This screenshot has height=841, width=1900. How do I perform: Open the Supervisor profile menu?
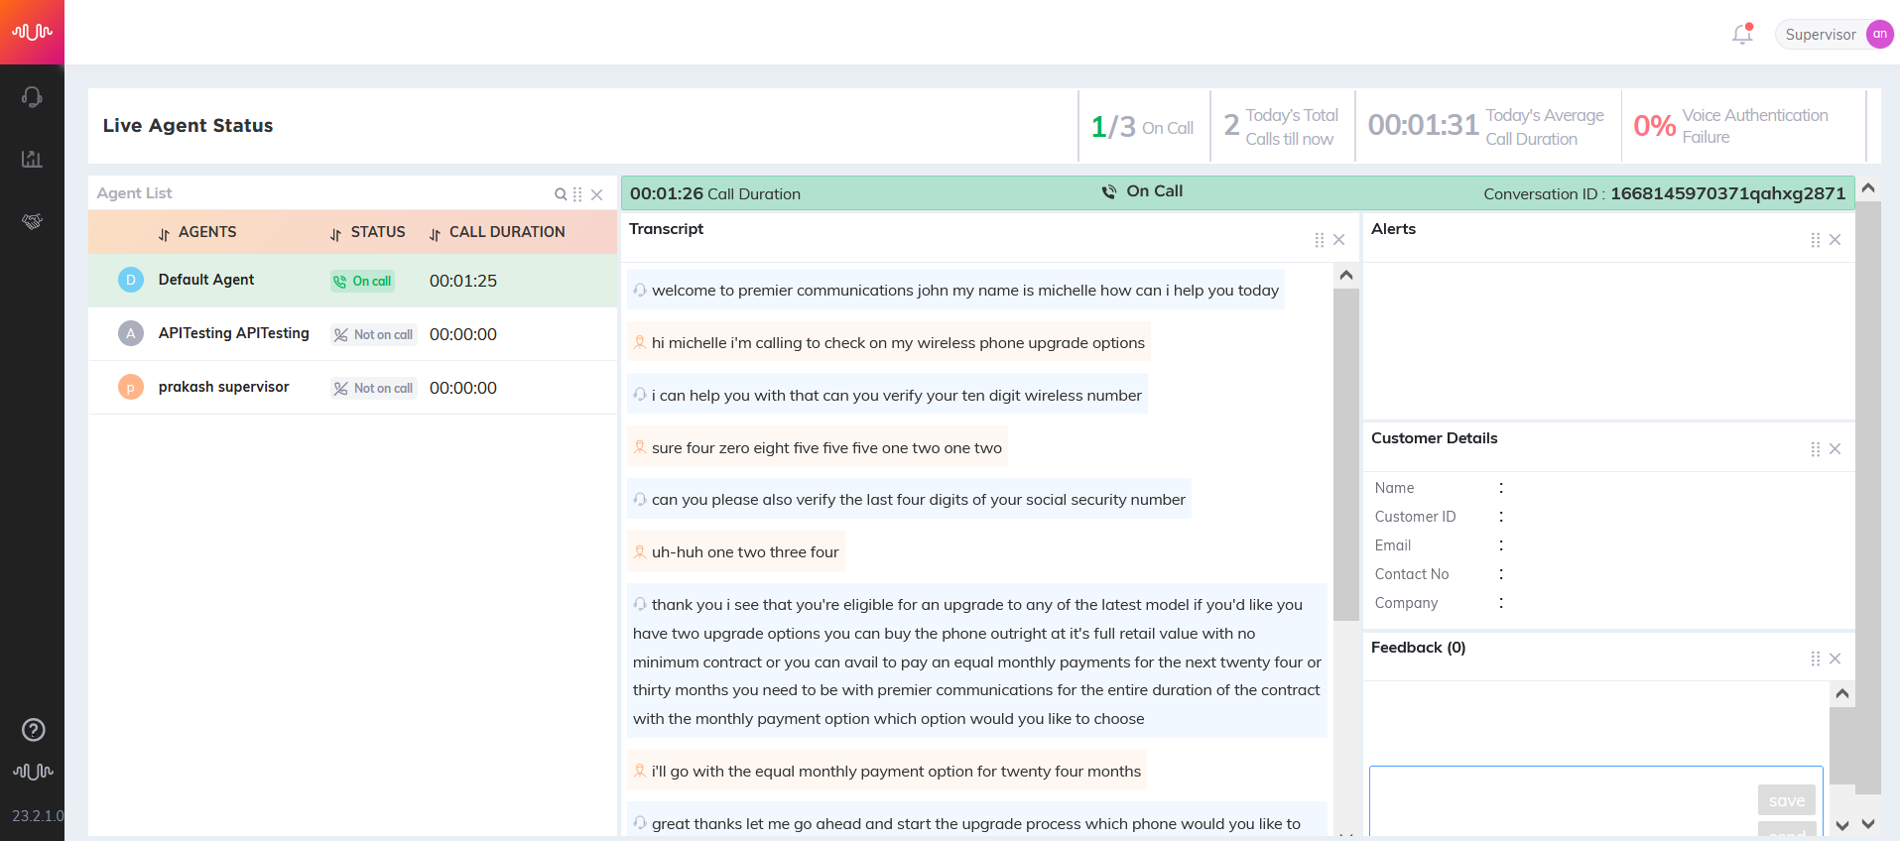point(1834,34)
